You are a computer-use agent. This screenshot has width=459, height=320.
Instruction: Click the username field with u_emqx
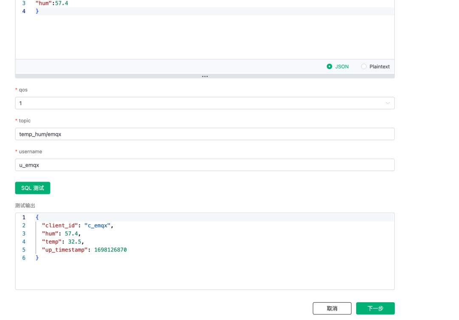tap(204, 165)
